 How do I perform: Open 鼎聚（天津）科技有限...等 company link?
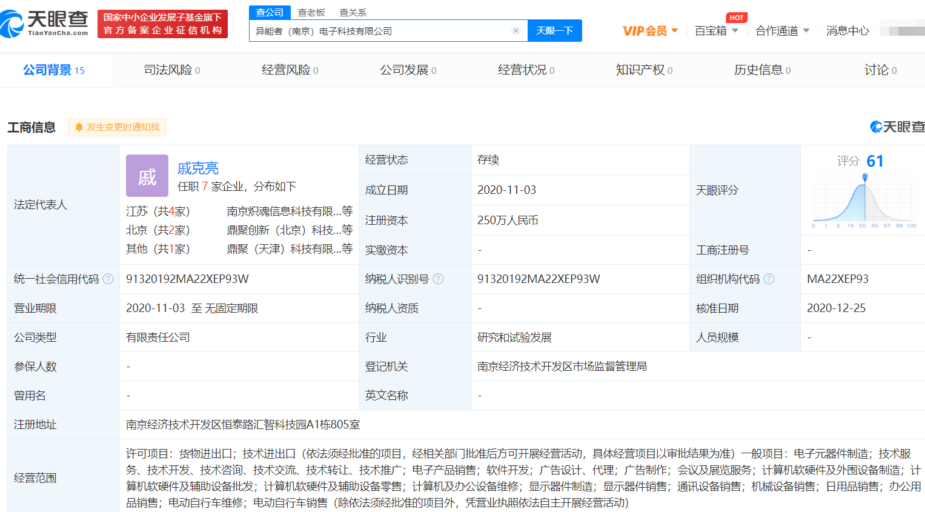point(290,249)
